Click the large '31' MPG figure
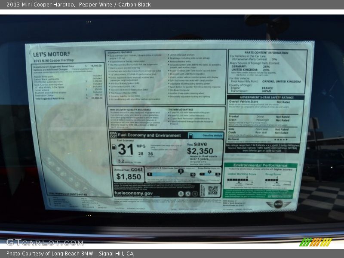Viewport: 344px width, 258px height. click(126, 149)
